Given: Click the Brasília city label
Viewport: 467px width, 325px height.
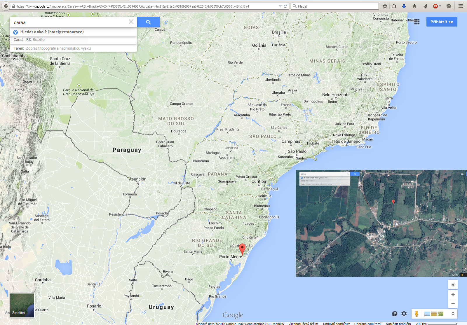Looking at the screenshot, I should (x=279, y=32).
